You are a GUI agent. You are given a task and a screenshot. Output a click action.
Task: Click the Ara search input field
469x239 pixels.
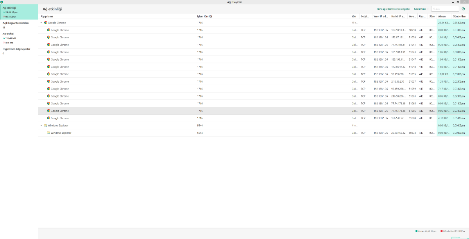pos(445,9)
